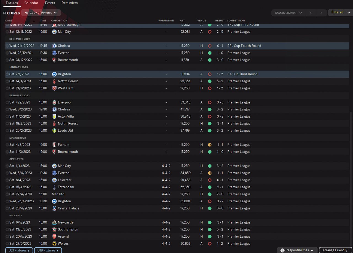Click the Newcastle club crest
The width and height of the screenshot is (353, 253).
pos(54,222)
